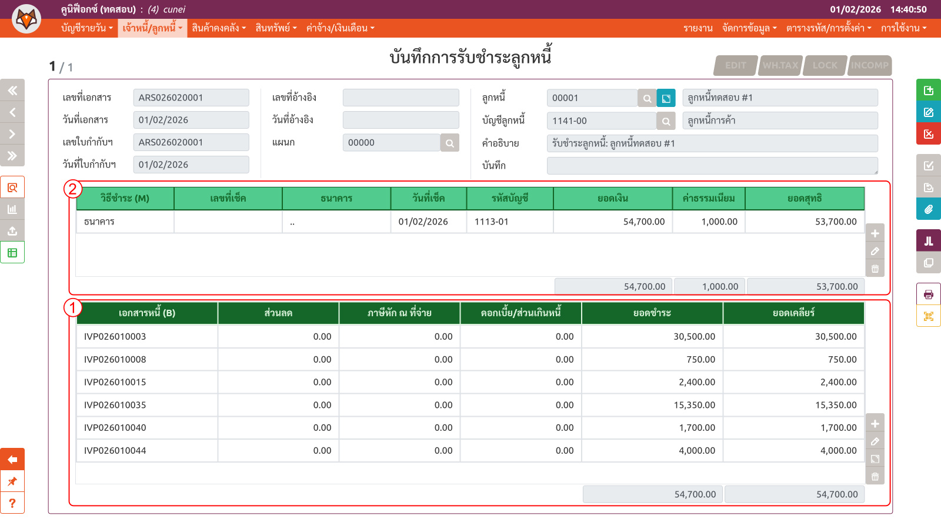This screenshot has width=941, height=529.
Task: Click the JL journal icon
Action: pos(928,241)
